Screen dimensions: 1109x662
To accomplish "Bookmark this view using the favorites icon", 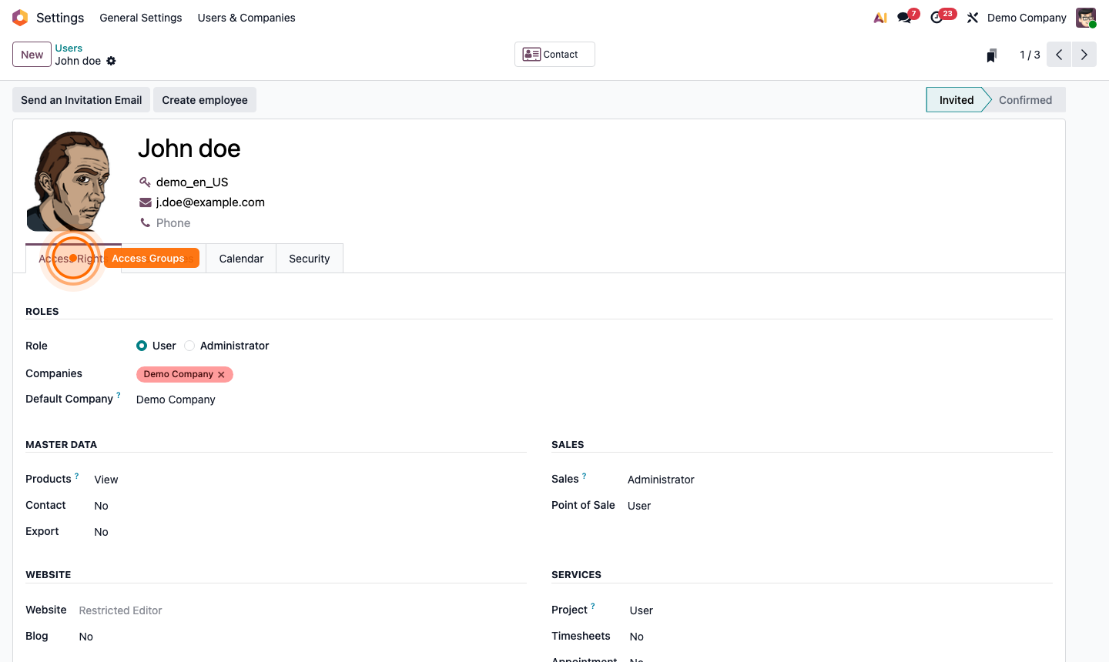I will (x=991, y=54).
